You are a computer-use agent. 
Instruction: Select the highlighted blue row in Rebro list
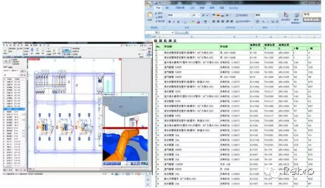pos(14,109)
